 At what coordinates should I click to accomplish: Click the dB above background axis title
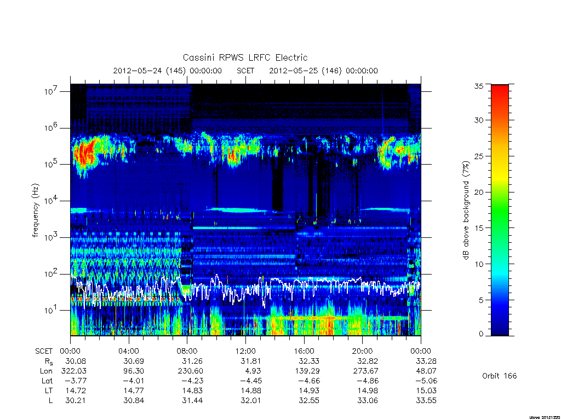pyautogui.click(x=466, y=211)
